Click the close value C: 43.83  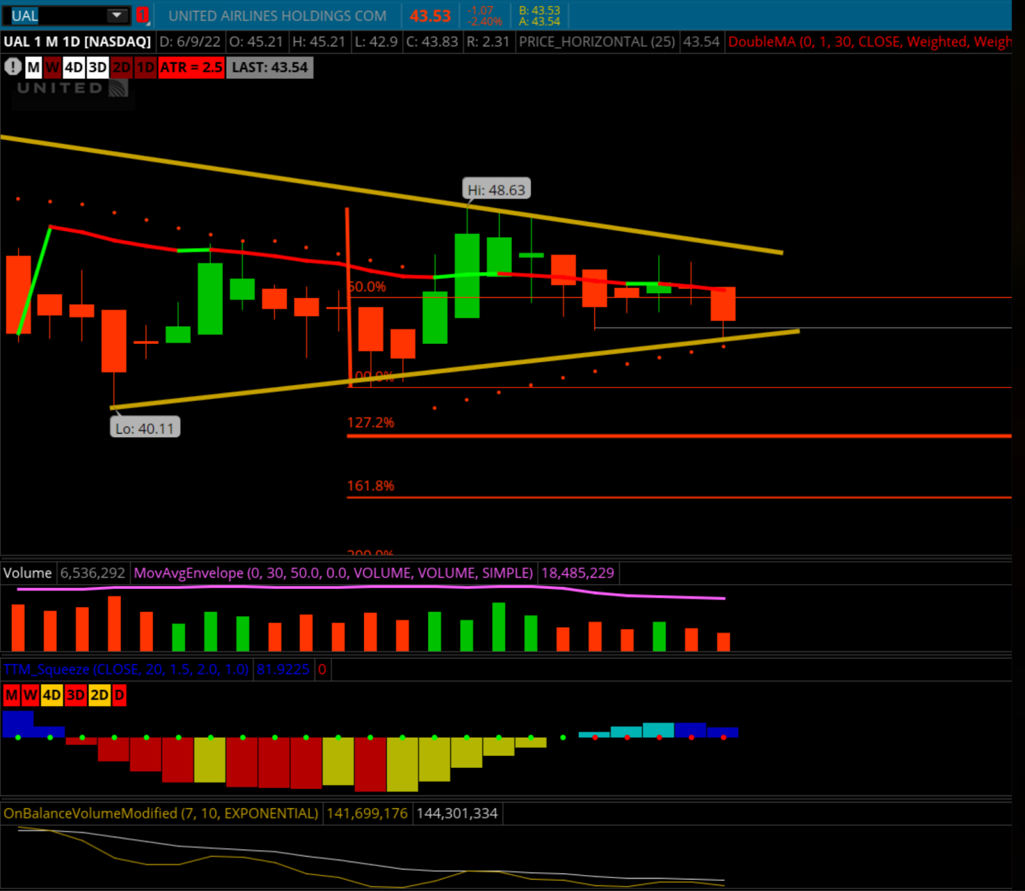pos(432,42)
